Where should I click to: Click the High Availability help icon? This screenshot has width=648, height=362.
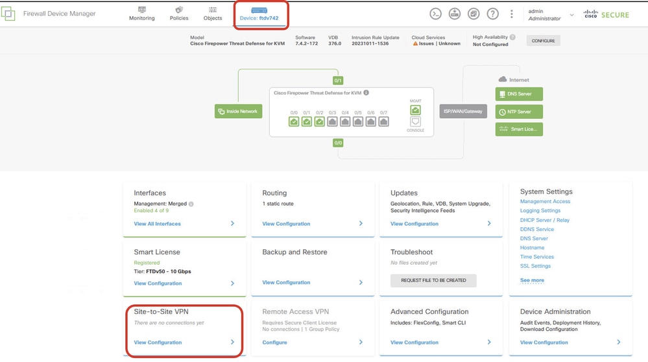512,37
